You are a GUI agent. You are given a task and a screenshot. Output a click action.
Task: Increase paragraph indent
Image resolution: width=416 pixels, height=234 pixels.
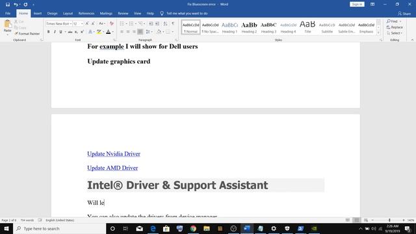pos(157,23)
